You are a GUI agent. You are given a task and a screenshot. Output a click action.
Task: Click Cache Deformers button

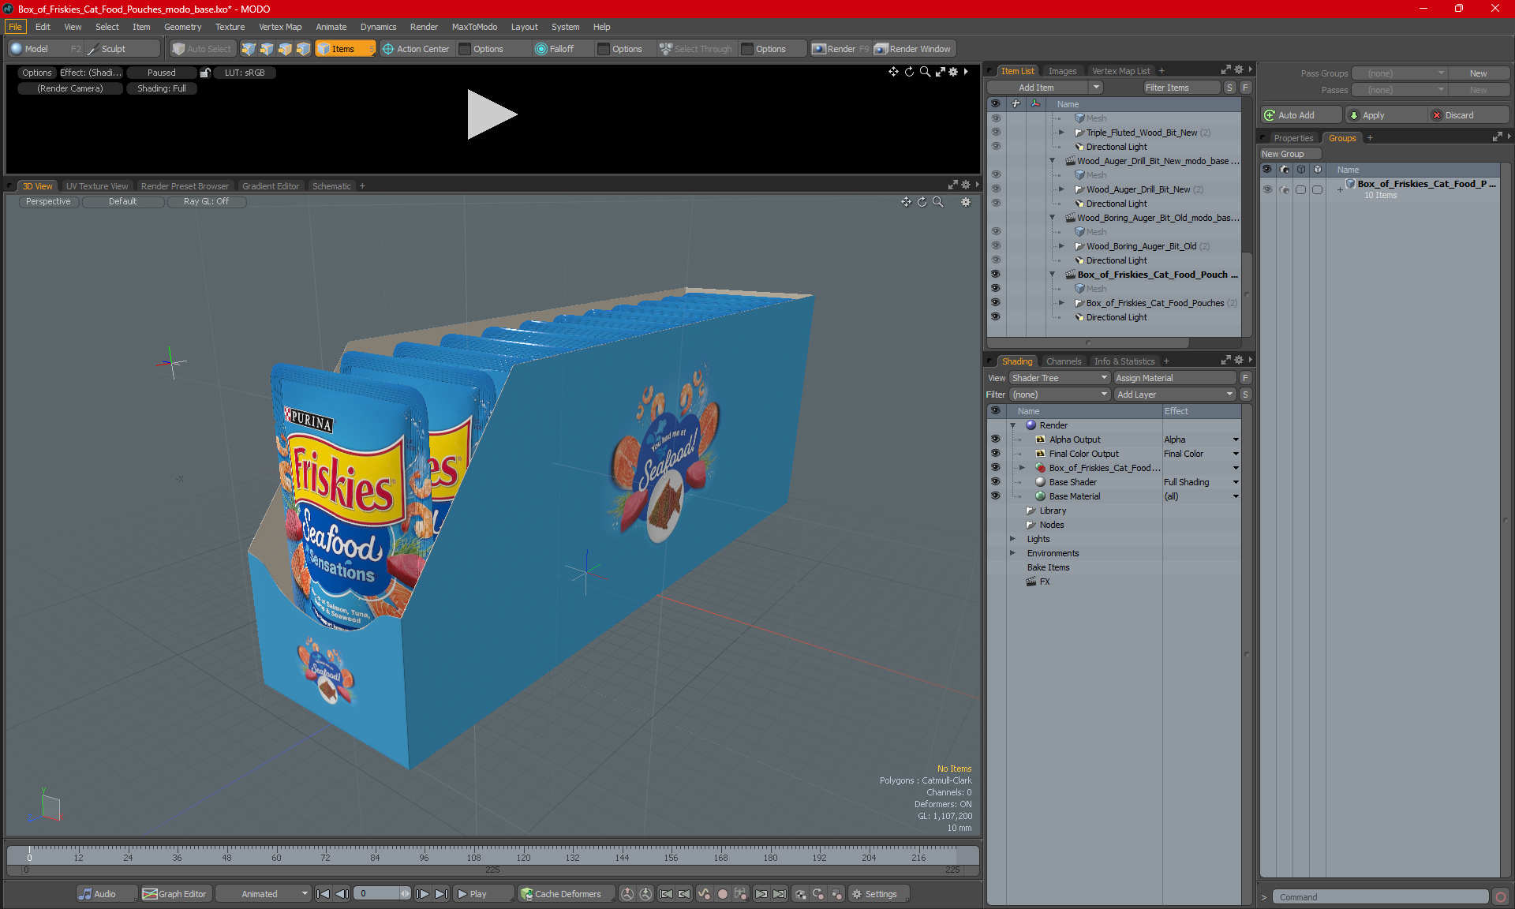point(567,894)
